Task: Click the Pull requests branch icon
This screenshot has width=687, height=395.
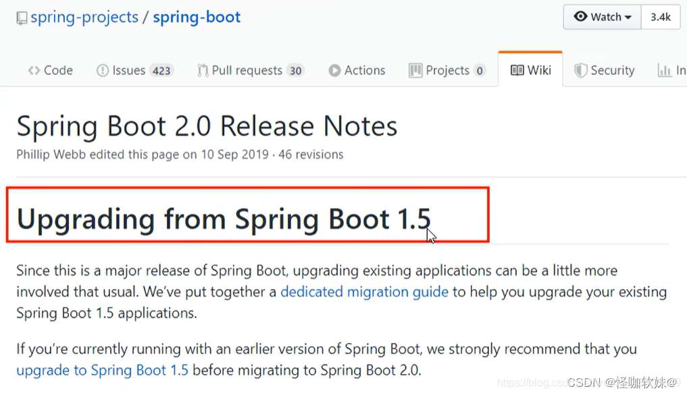Action: (203, 70)
